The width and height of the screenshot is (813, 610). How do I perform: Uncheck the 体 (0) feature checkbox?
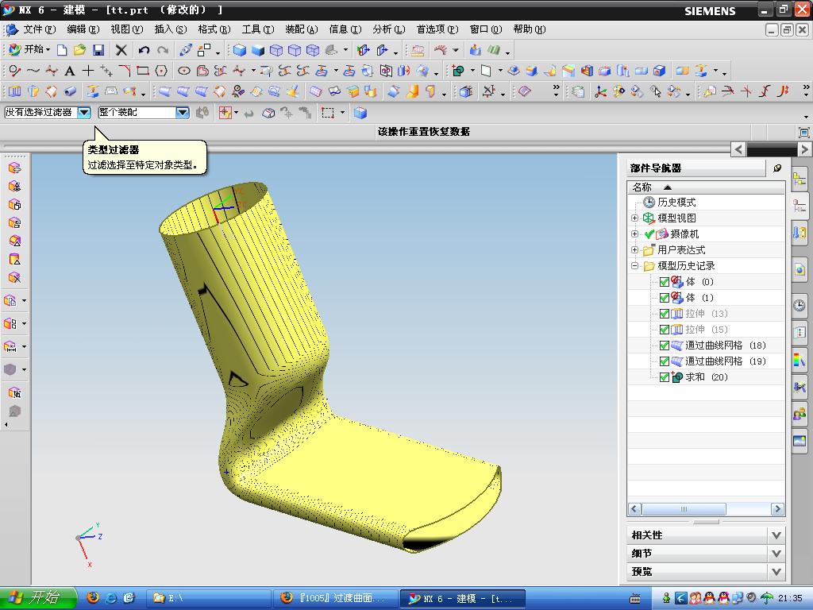[x=665, y=282]
